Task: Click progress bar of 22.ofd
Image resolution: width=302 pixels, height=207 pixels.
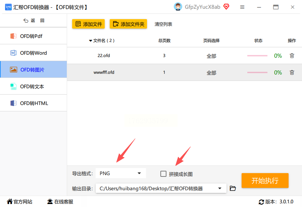Action: 257,56
